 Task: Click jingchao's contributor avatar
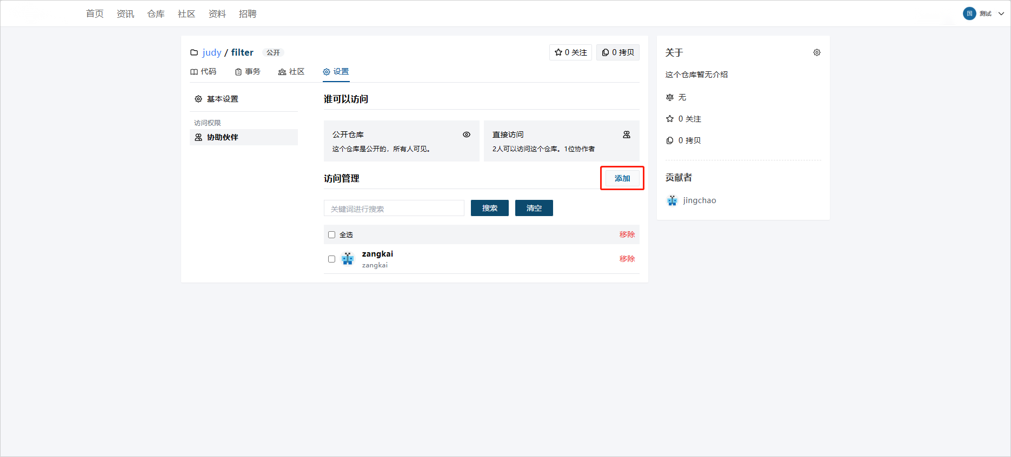coord(672,200)
